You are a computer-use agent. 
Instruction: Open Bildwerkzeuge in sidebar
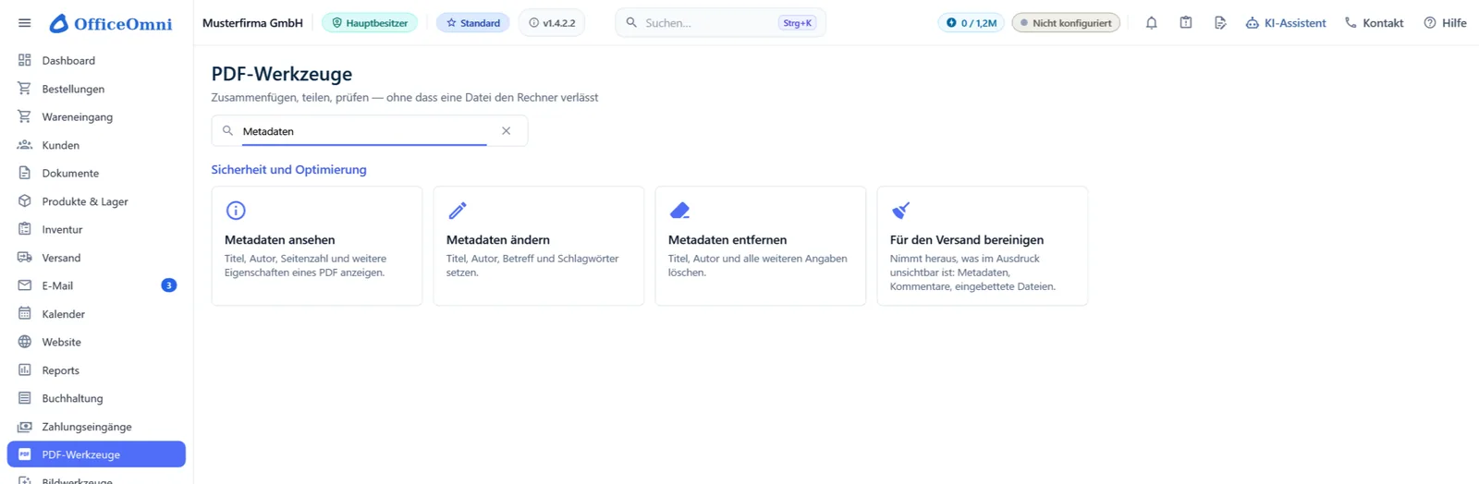(x=96, y=478)
